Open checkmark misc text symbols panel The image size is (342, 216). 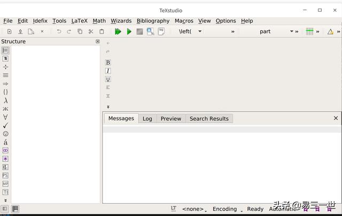tap(5, 126)
